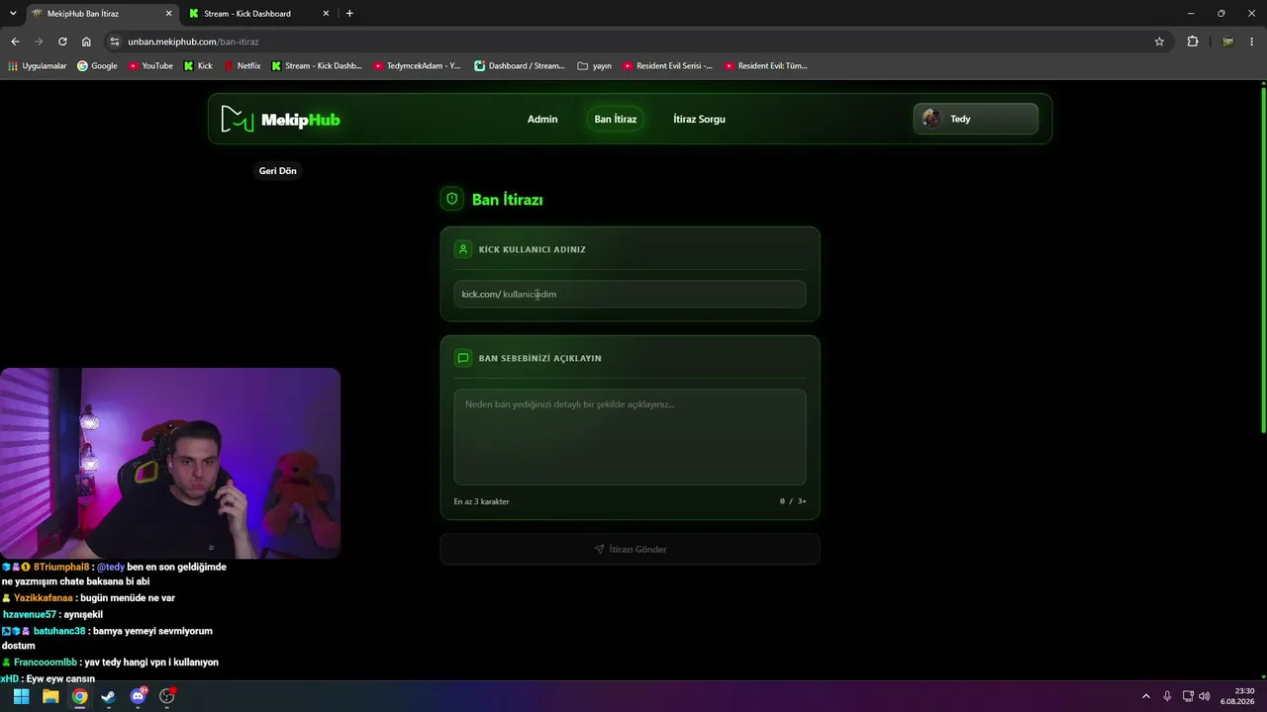Show hidden system tray icons
Viewport: 1267px width, 712px height.
point(1146,696)
